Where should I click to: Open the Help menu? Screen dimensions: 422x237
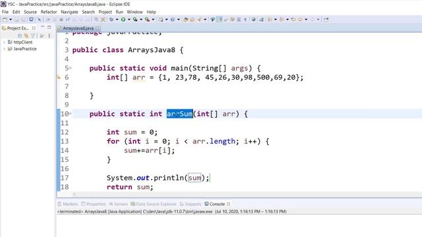pyautogui.click(x=151, y=12)
